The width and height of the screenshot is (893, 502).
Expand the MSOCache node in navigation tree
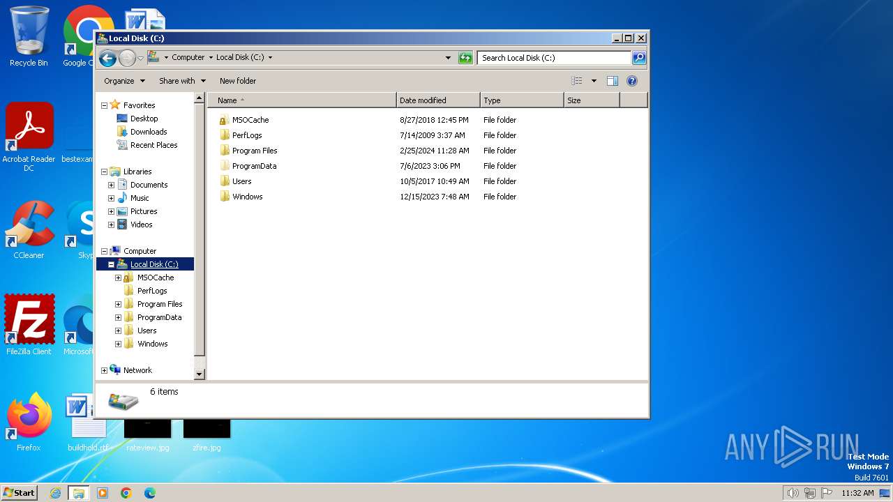click(118, 277)
